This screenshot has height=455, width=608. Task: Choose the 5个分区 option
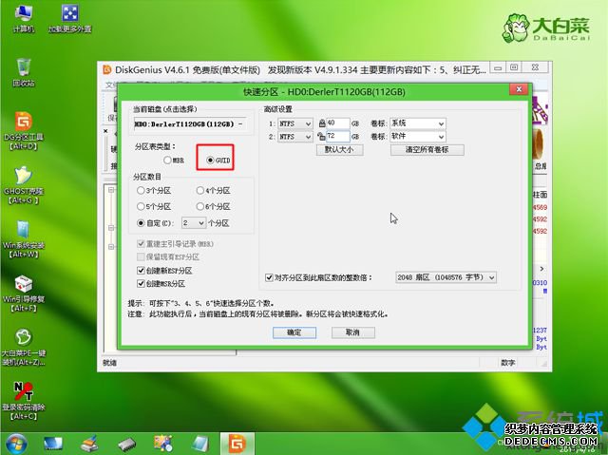coord(154,206)
